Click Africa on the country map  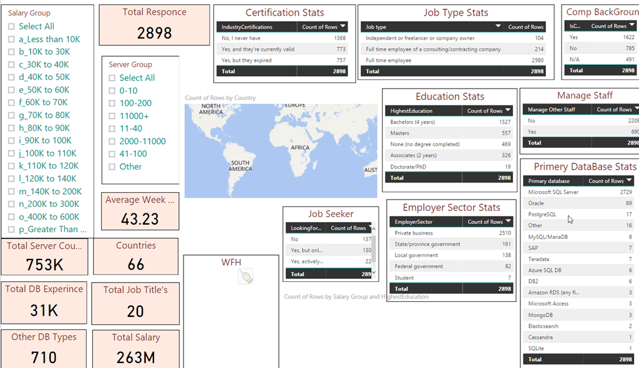pyautogui.click(x=300, y=148)
